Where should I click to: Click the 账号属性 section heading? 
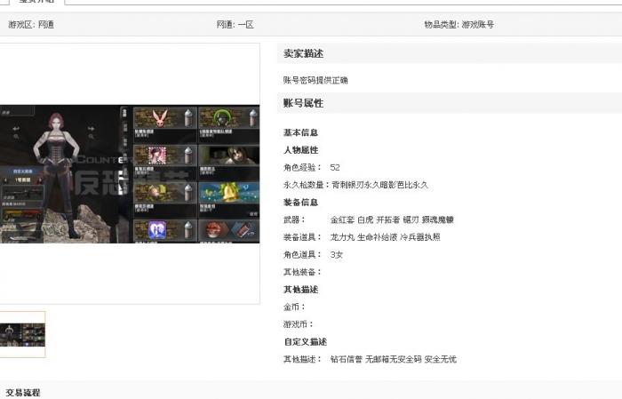pos(304,103)
